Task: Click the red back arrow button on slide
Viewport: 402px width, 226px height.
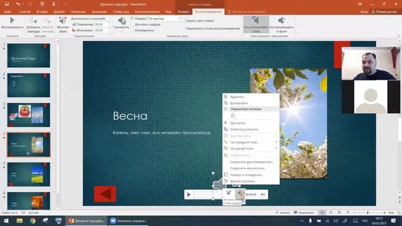Action: pyautogui.click(x=105, y=194)
